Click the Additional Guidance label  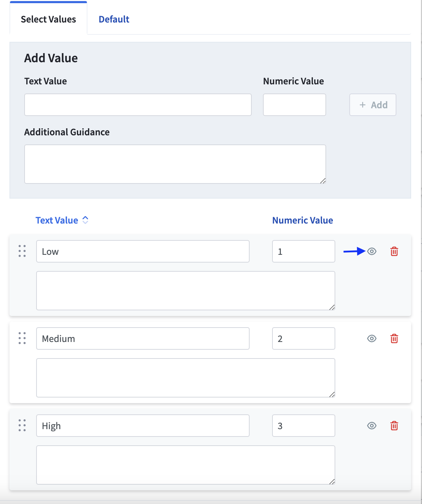pyautogui.click(x=67, y=132)
